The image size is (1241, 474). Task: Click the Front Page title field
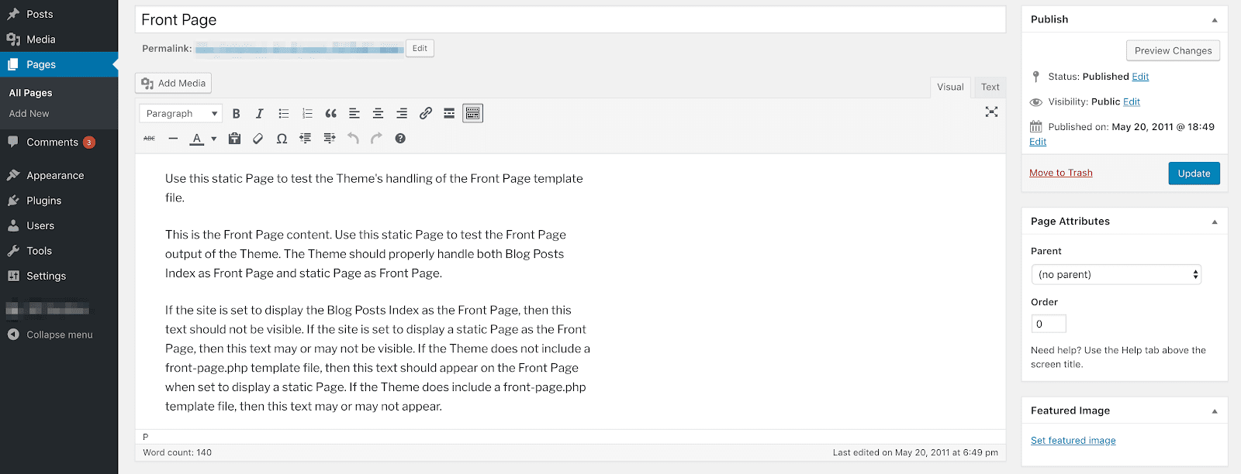[570, 19]
